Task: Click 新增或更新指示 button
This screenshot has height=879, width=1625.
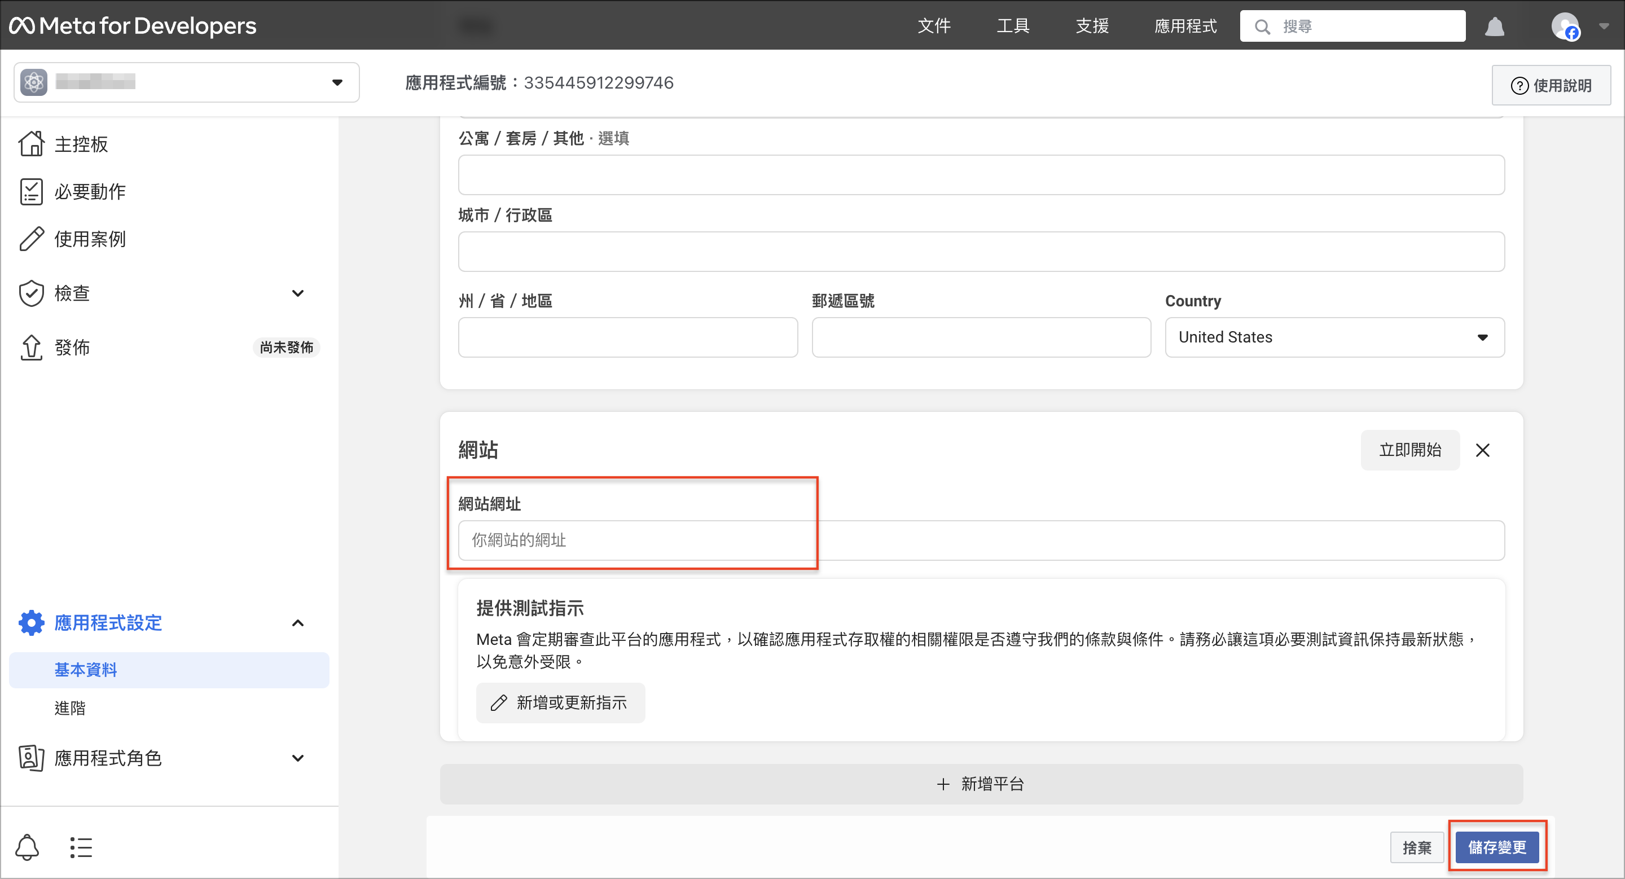Action: click(x=560, y=702)
